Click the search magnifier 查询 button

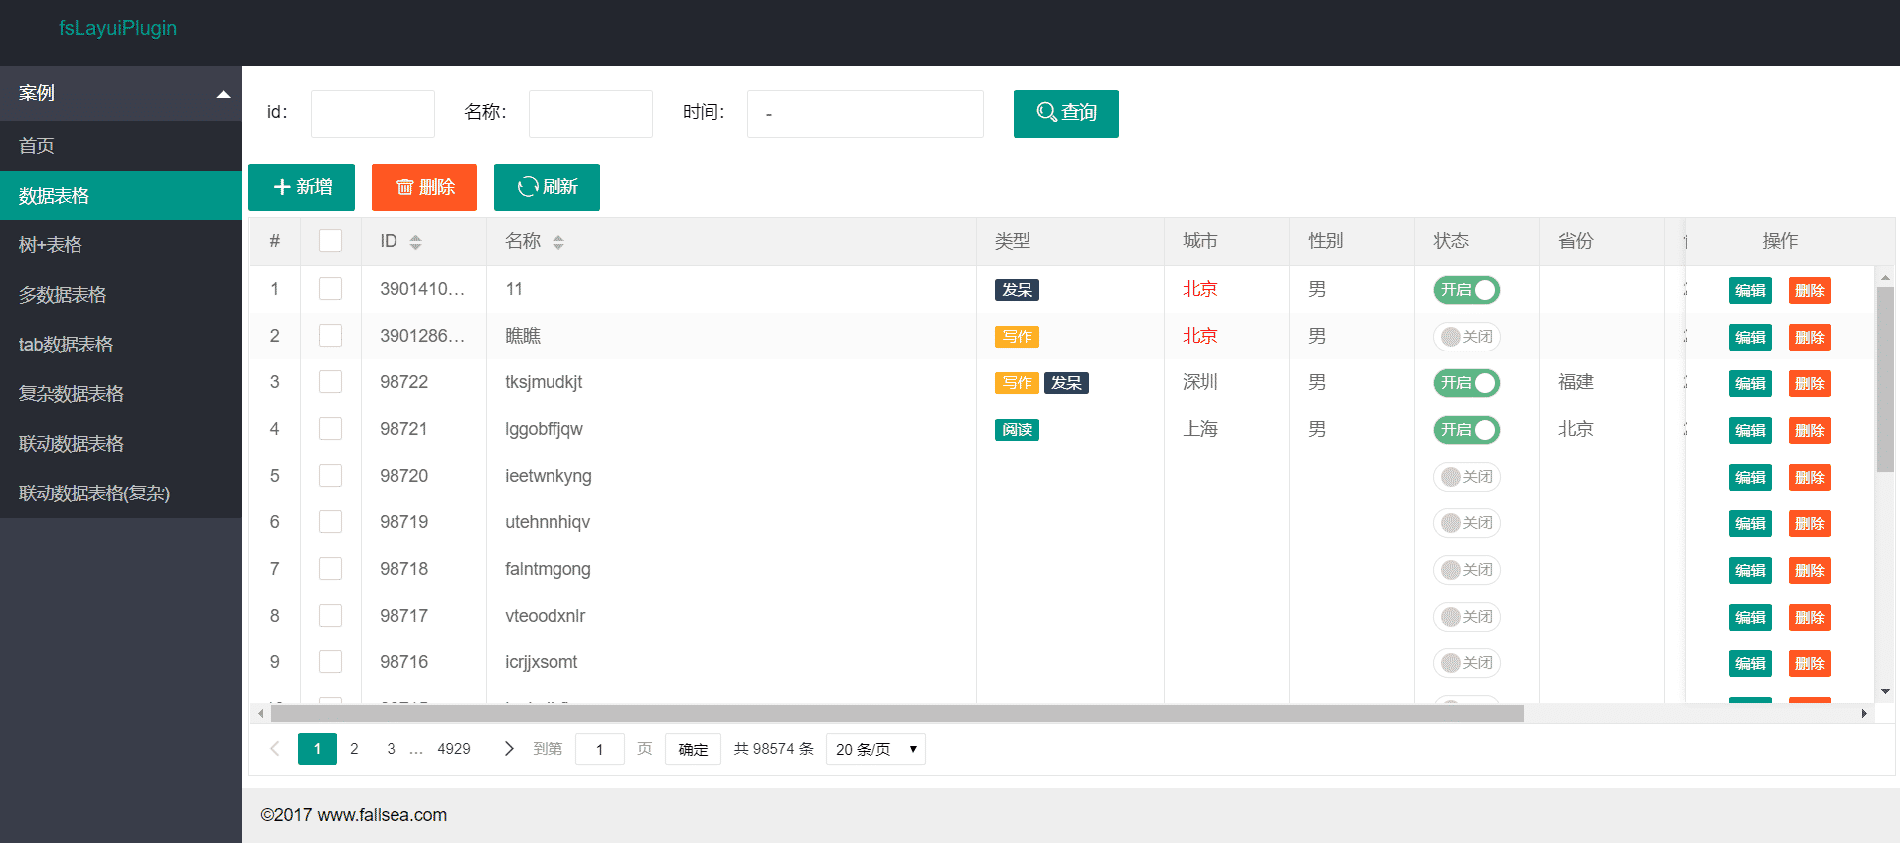pos(1065,113)
